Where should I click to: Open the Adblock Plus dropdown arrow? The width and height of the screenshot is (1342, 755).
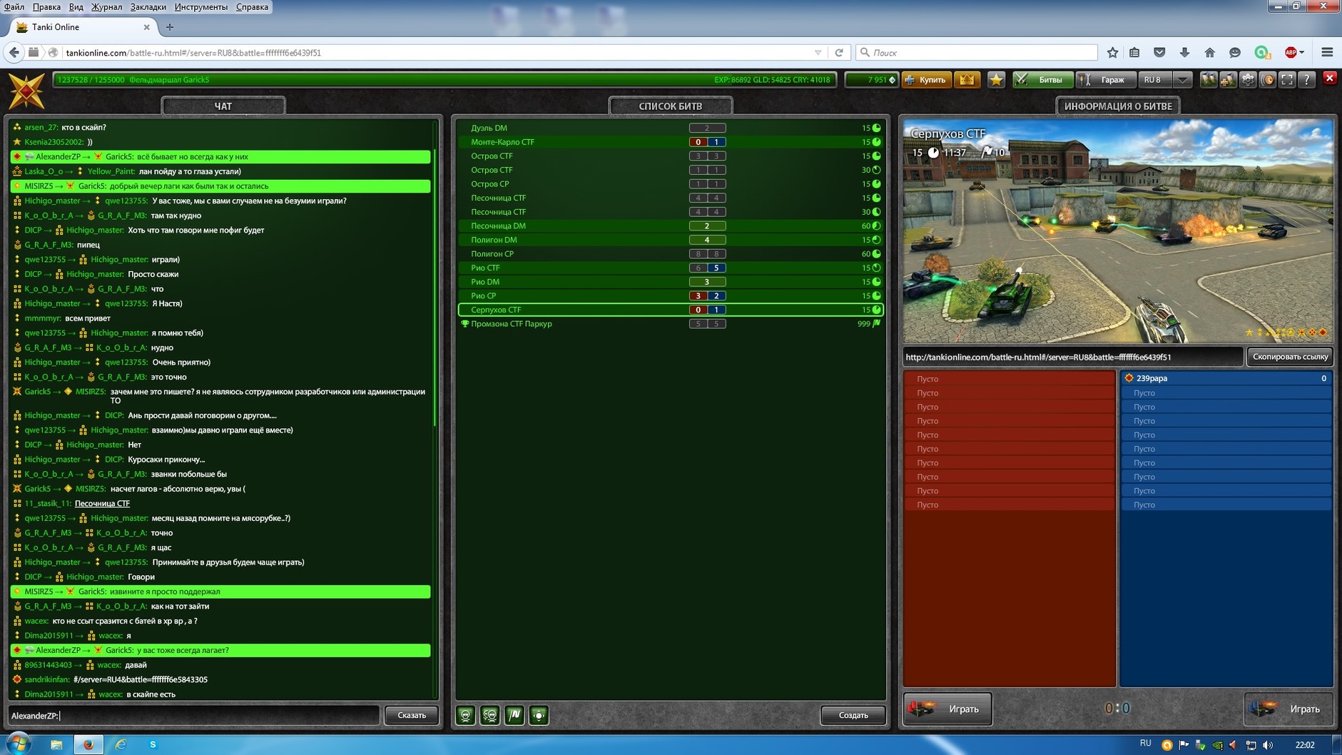(x=1302, y=53)
